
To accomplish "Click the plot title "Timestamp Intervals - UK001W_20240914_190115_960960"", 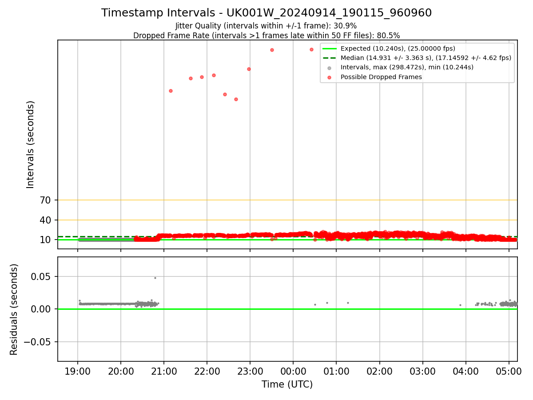I will 266,13.
